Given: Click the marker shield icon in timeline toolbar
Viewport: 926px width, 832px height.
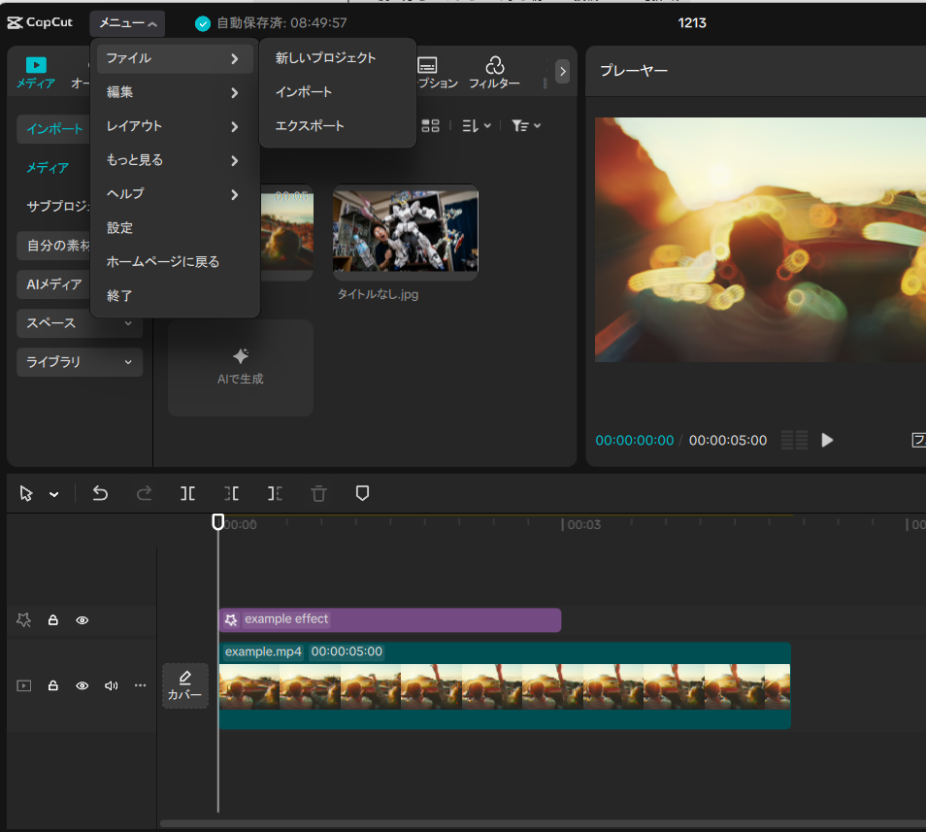Looking at the screenshot, I should [362, 493].
